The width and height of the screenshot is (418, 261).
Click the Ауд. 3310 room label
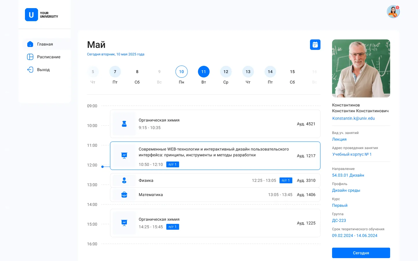tap(306, 180)
